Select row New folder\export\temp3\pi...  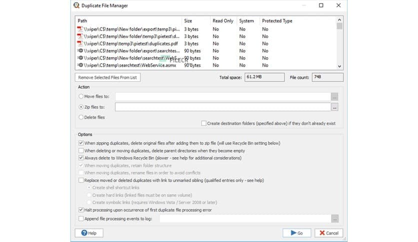[206, 29]
